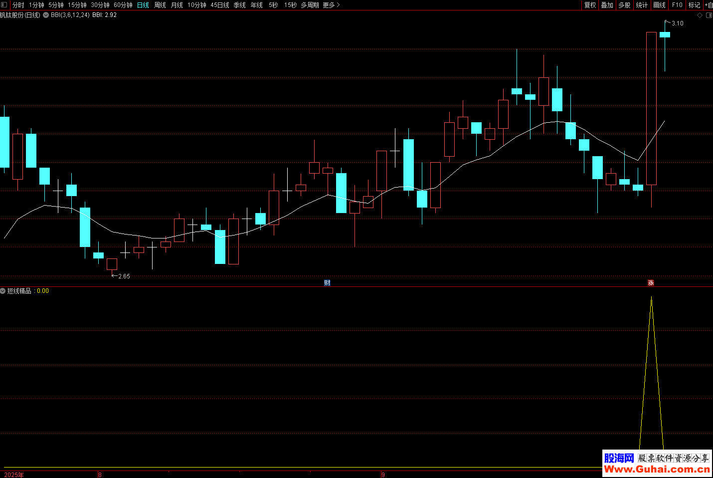Expand 更多 period options
Viewport: 713px width, 478px height.
(331, 5)
